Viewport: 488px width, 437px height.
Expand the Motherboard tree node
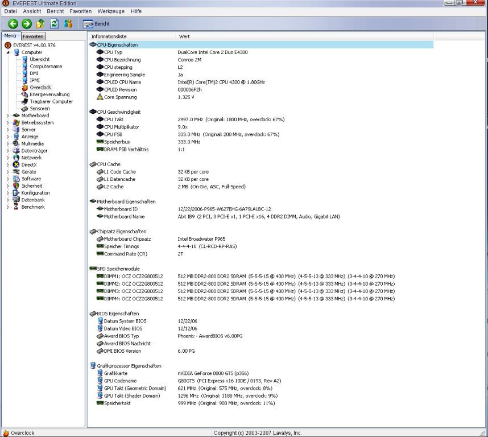8,116
